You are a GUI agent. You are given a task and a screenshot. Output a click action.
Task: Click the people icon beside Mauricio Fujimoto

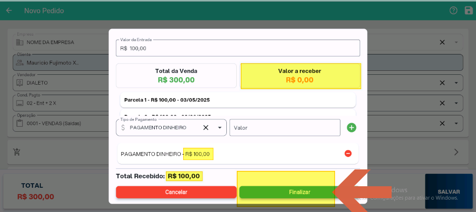20,63
